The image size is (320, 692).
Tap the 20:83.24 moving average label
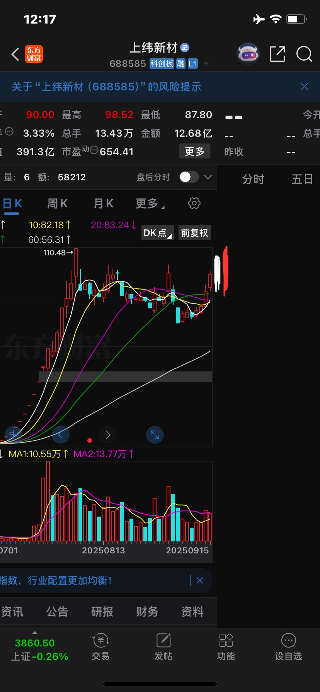click(x=113, y=225)
